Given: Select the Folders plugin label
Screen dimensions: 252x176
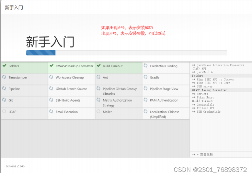Looking at the screenshot, I should pos(14,66).
